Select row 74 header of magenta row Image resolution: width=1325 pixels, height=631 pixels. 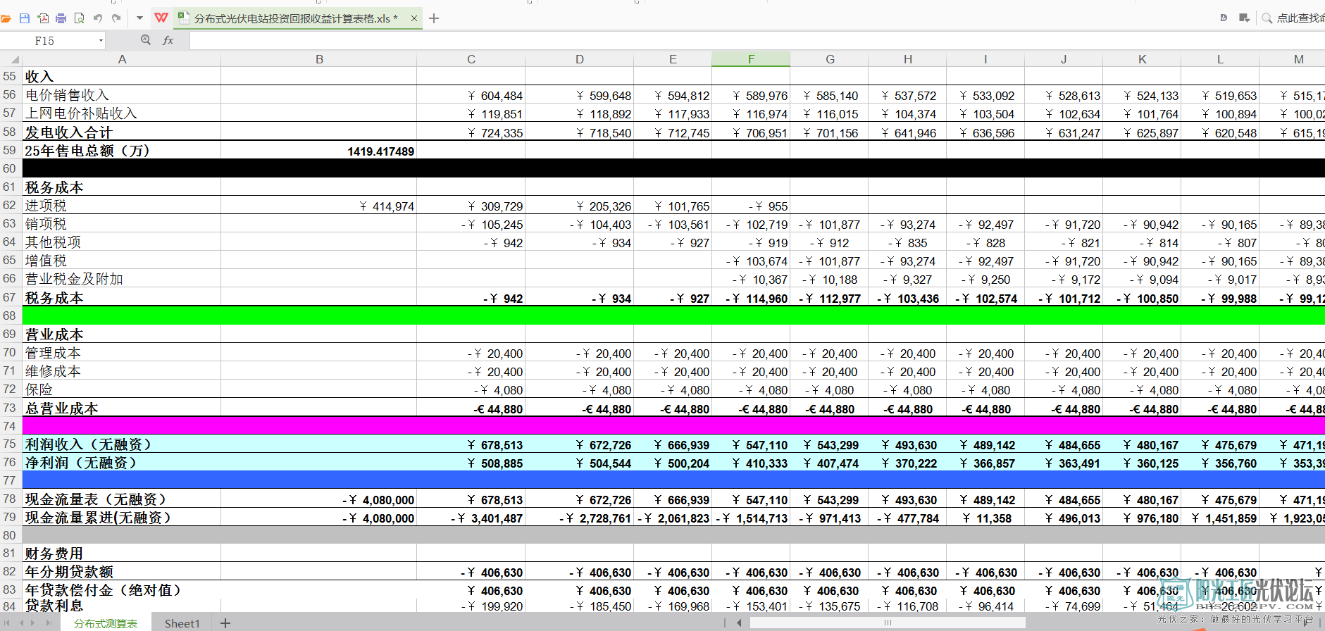pos(11,426)
